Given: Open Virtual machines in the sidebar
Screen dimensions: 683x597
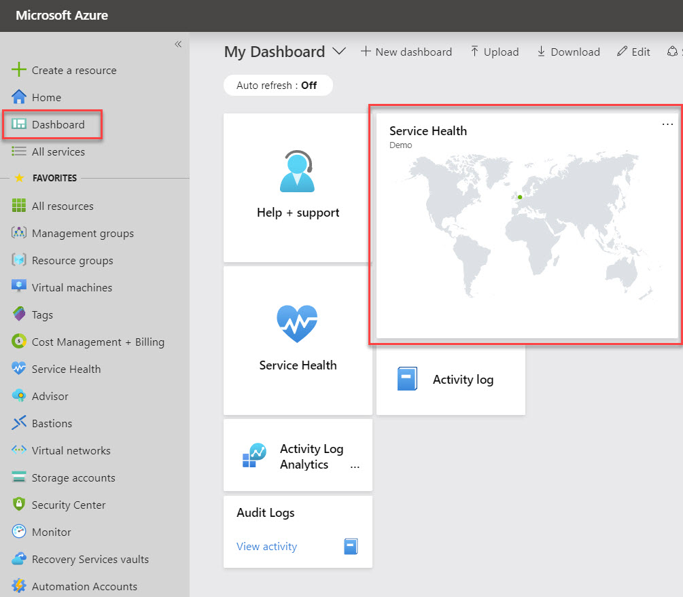Looking at the screenshot, I should tap(72, 287).
